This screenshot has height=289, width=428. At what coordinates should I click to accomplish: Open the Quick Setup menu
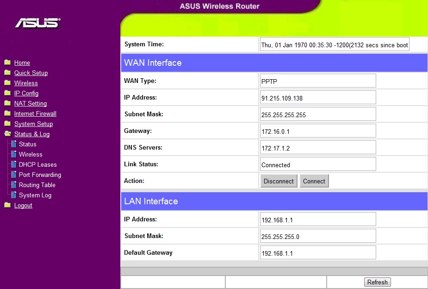[31, 73]
